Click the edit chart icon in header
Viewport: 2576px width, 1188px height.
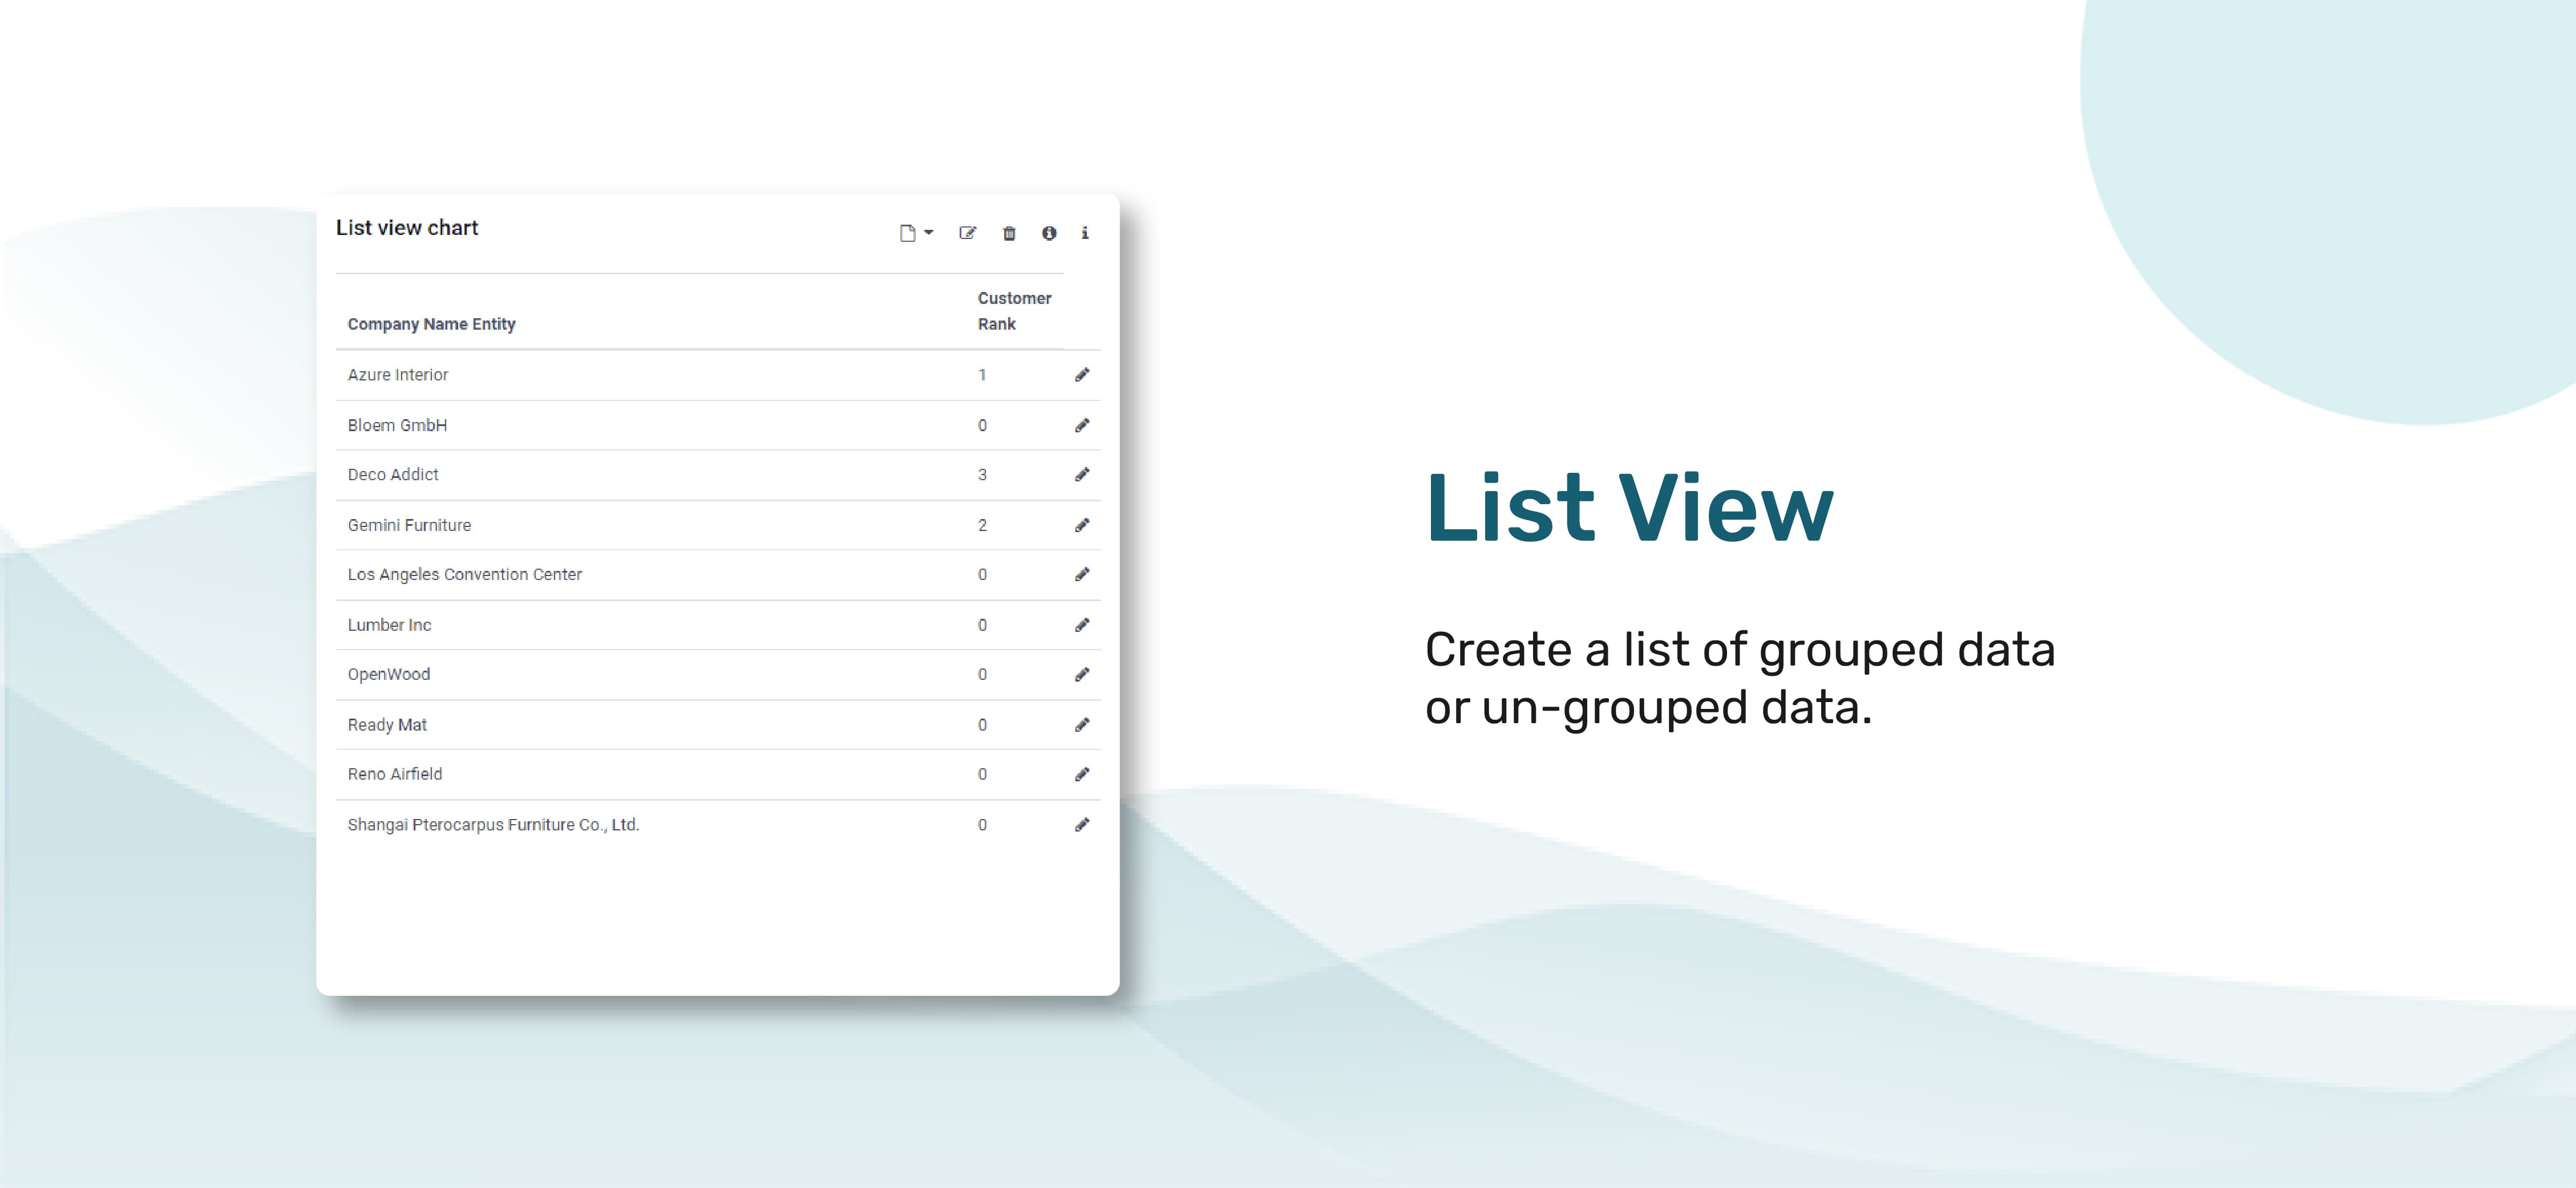[x=967, y=233]
